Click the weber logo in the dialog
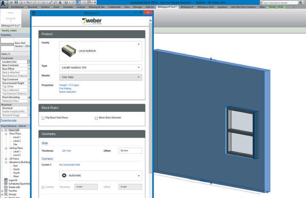This screenshot has height=198, width=306. [x=92, y=21]
